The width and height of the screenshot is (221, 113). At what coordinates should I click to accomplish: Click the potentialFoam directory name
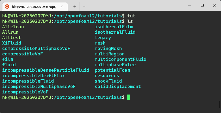coord(112,70)
